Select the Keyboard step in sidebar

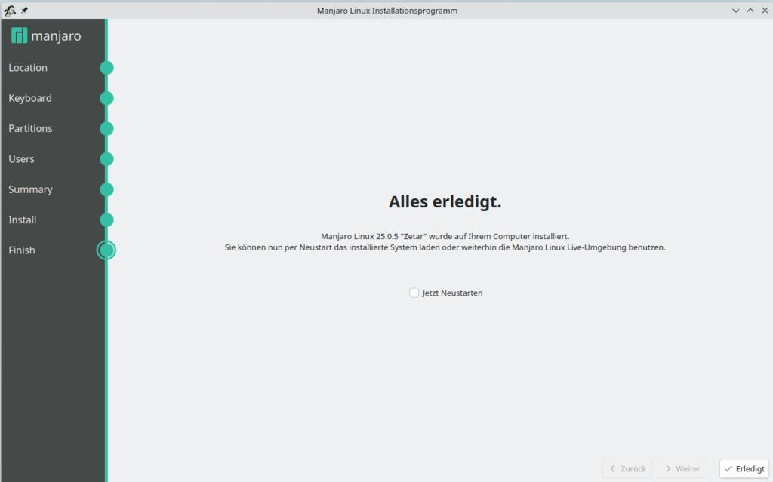(30, 98)
